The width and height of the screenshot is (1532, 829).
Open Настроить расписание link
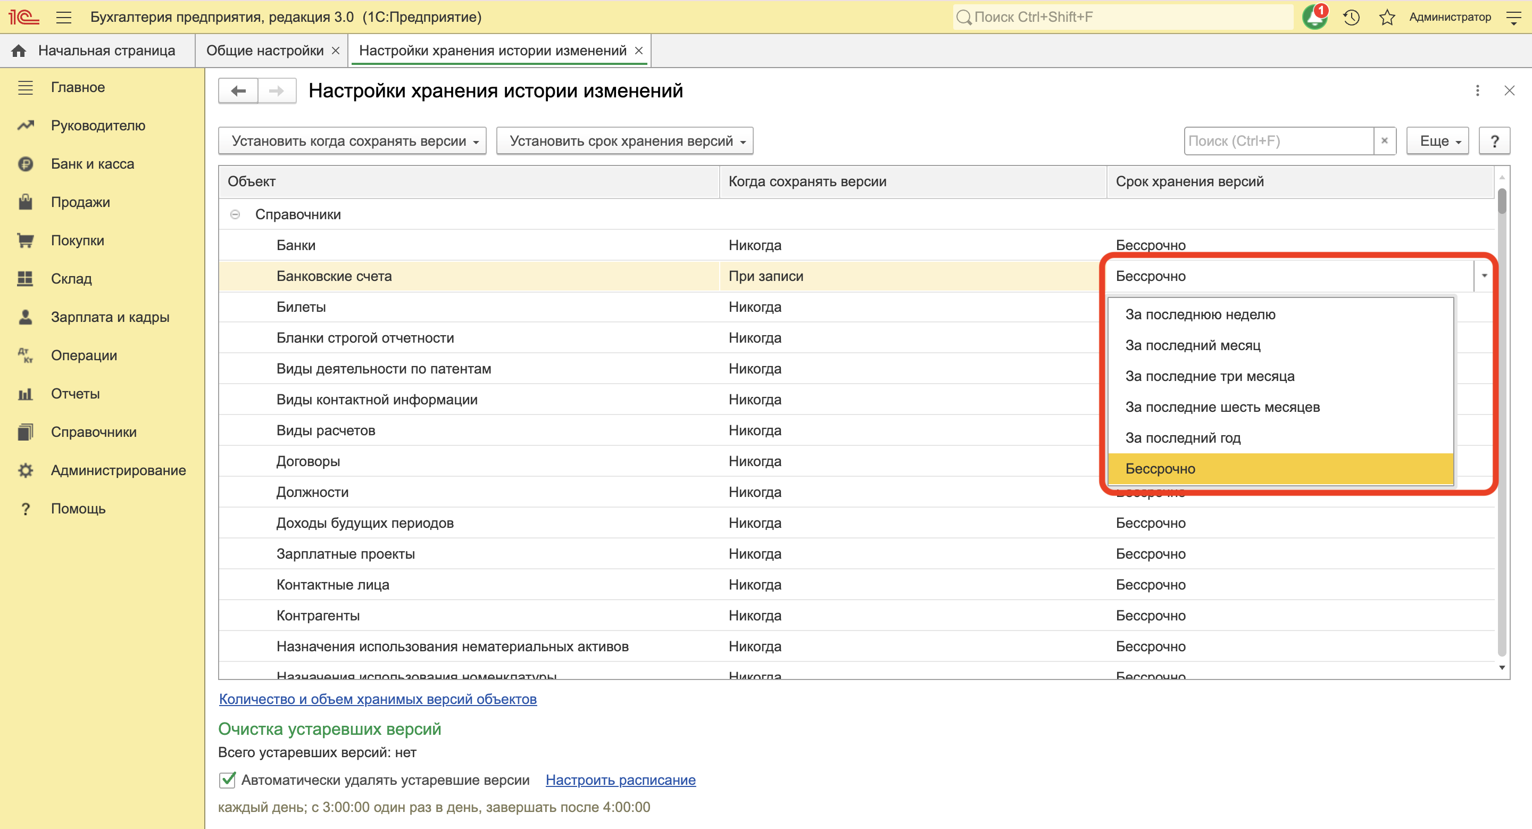pos(620,780)
